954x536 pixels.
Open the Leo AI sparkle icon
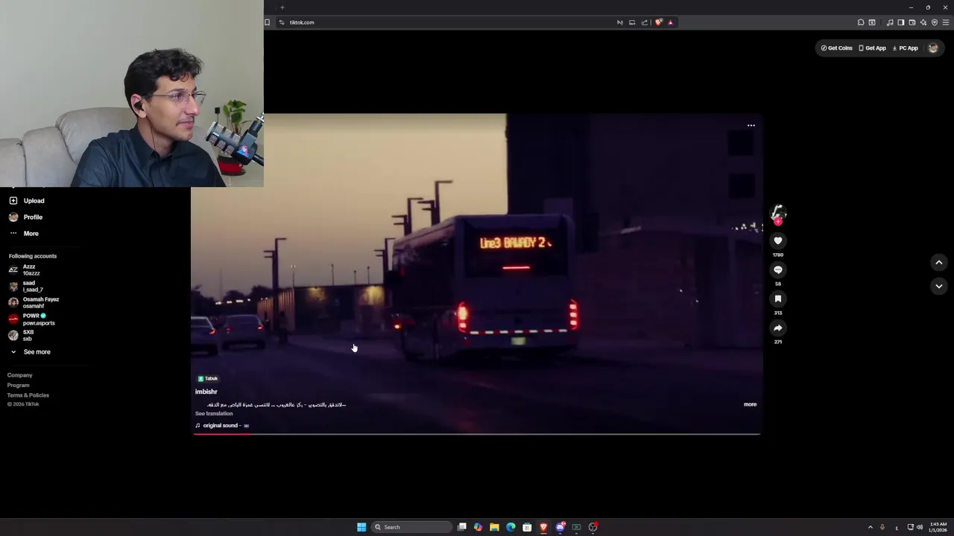coord(923,22)
